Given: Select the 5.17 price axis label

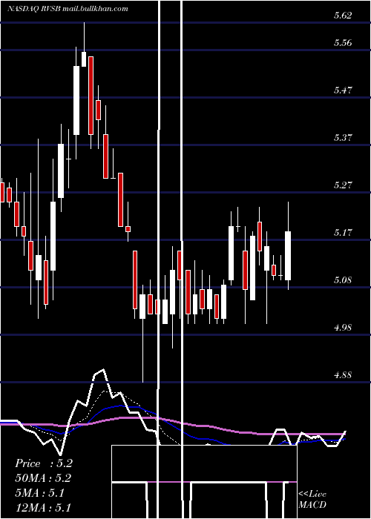Looking at the screenshot, I should pyautogui.click(x=343, y=232).
